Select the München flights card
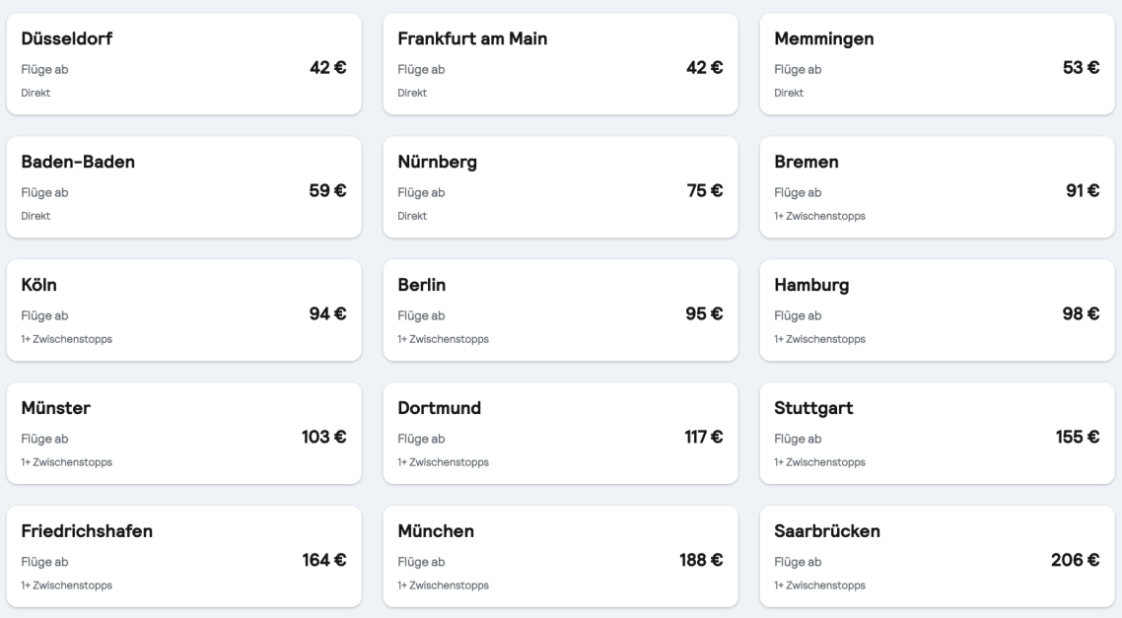Screen dimensions: 1122x618 560,557
